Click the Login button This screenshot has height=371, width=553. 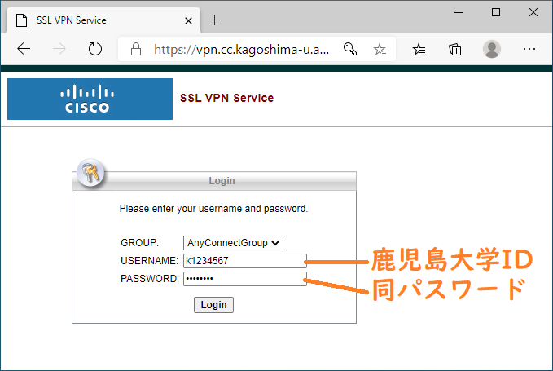[x=213, y=305]
